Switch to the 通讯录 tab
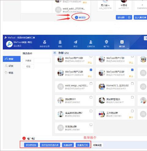 tap(122, 44)
